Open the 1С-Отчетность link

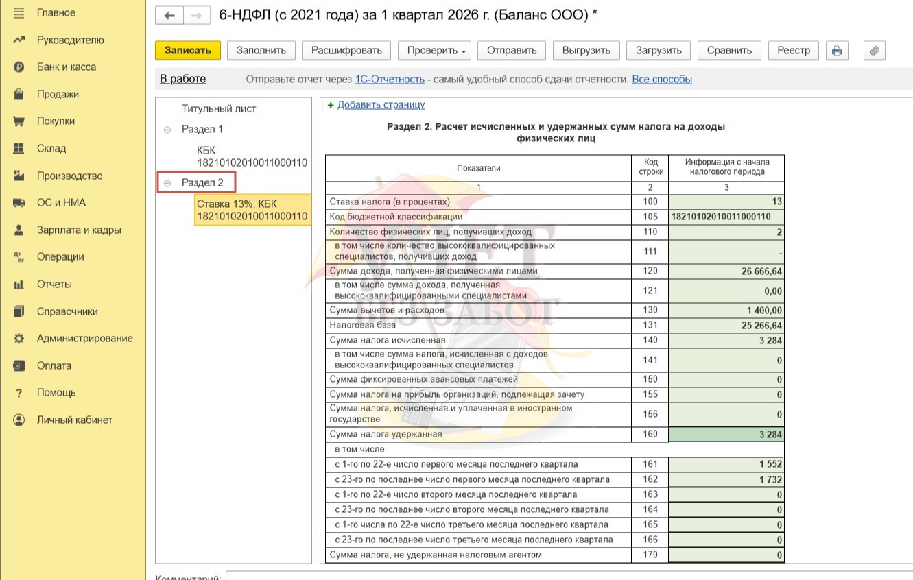pos(389,80)
